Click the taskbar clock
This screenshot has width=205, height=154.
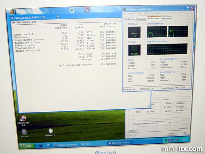[x=184, y=140]
